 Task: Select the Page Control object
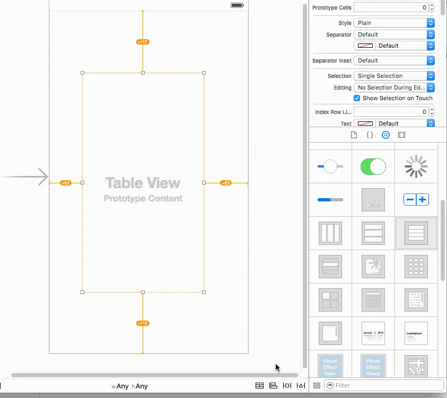pyautogui.click(x=373, y=200)
